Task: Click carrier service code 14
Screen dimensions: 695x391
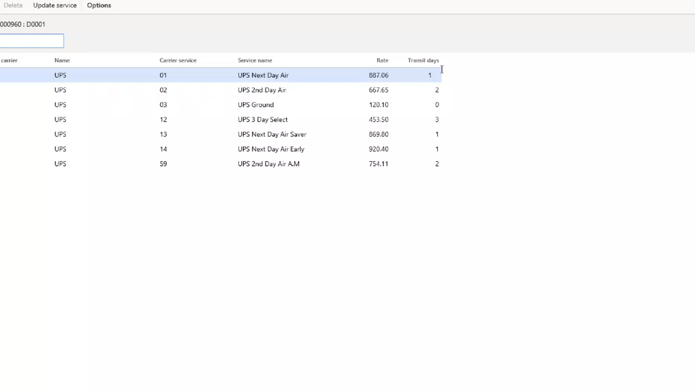Action: coord(163,149)
